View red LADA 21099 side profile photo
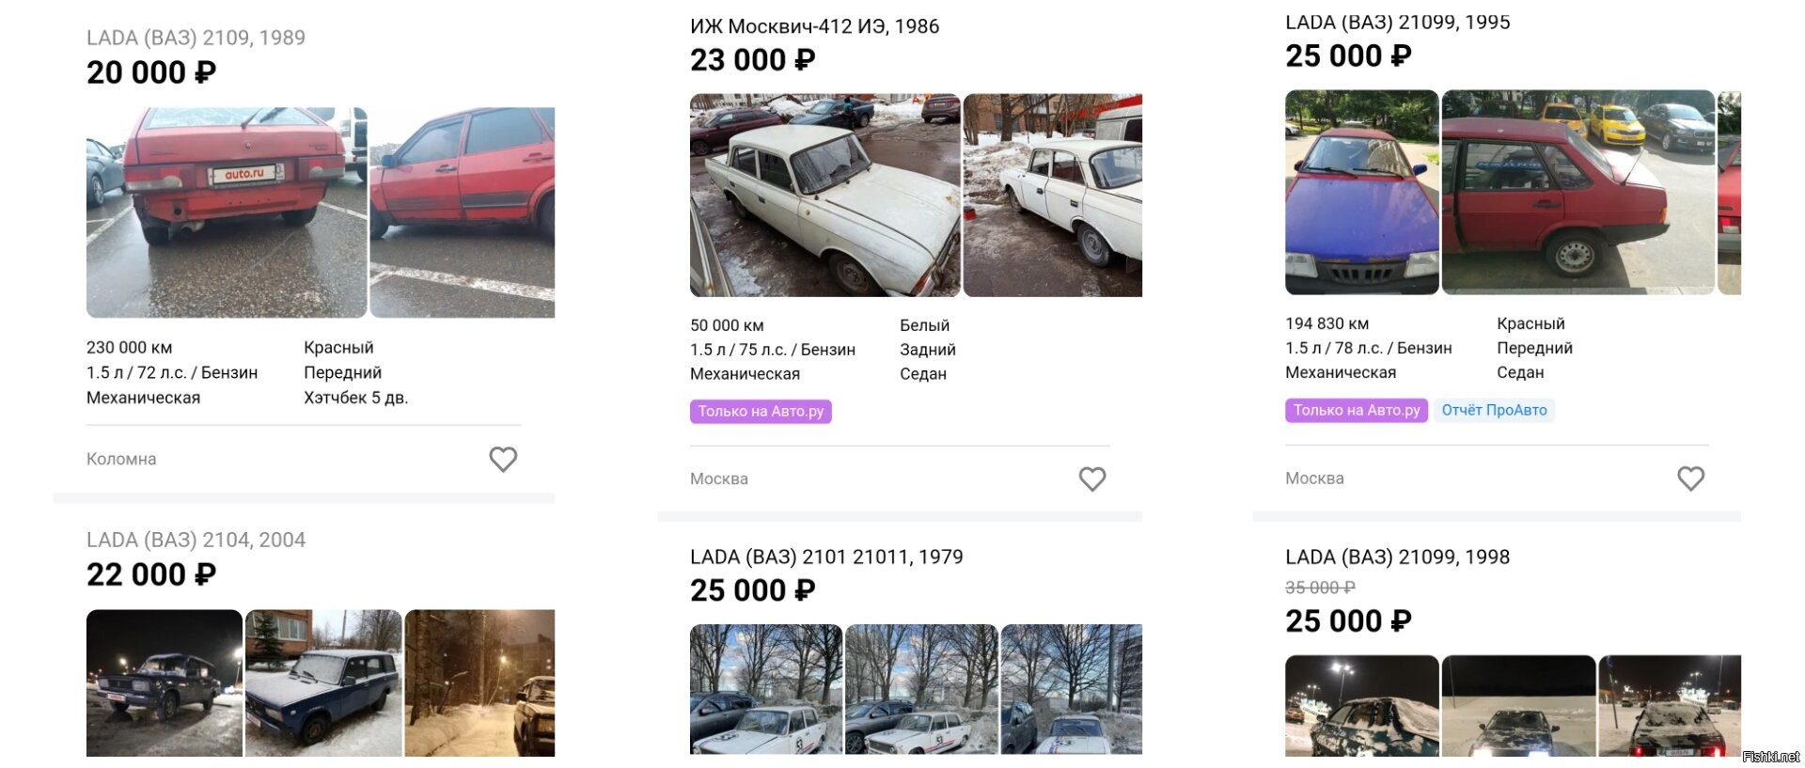 point(1577,192)
